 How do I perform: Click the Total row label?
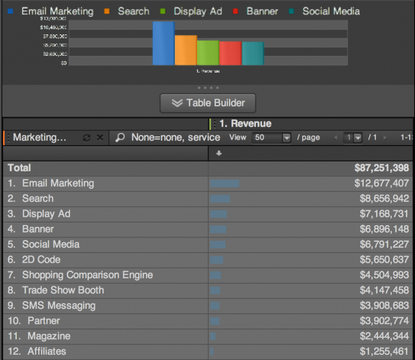(19, 168)
